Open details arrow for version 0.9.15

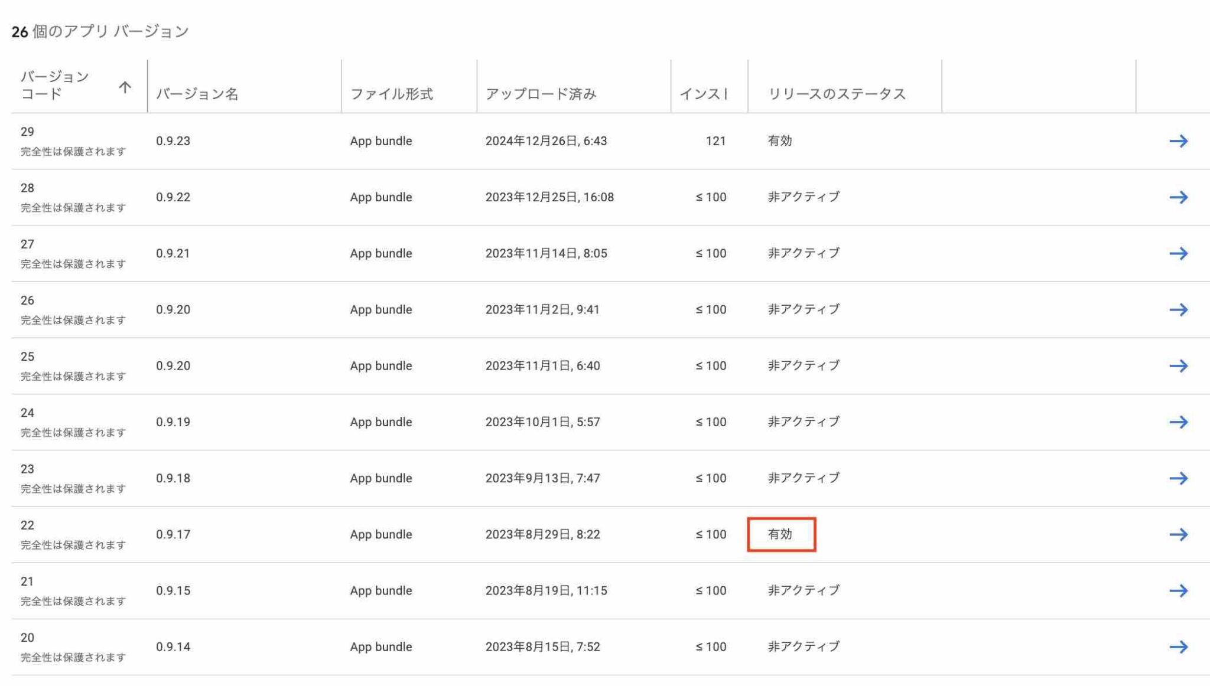[1178, 590]
